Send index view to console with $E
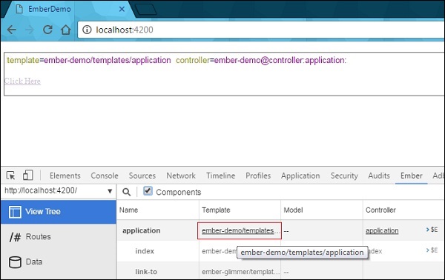 tap(432, 250)
